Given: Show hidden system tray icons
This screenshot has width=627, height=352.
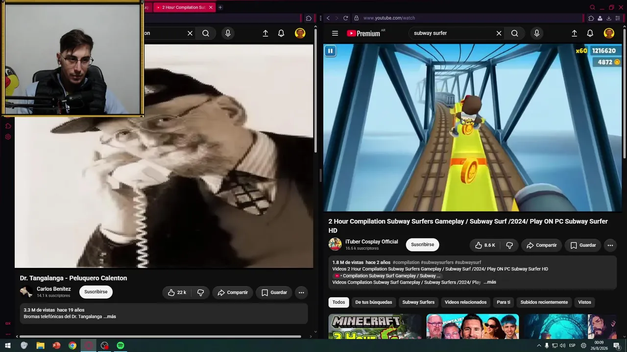Looking at the screenshot, I should (539, 346).
